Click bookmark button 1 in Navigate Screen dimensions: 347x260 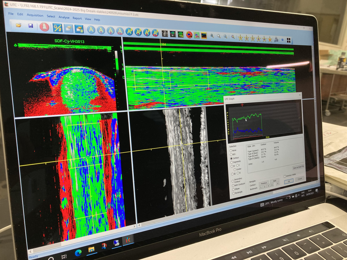pyautogui.click(x=260, y=188)
